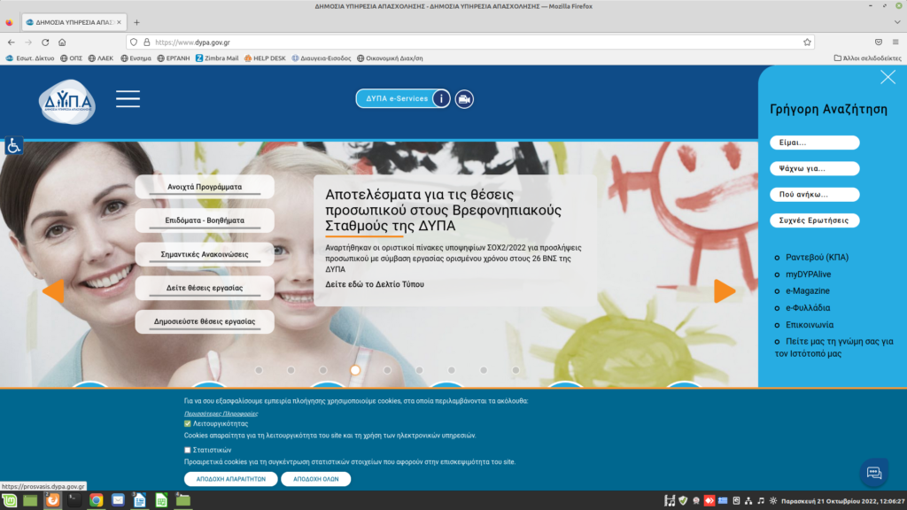This screenshot has height=510, width=907.
Task: Open Linux Mint start menu
Action: pyautogui.click(x=10, y=500)
